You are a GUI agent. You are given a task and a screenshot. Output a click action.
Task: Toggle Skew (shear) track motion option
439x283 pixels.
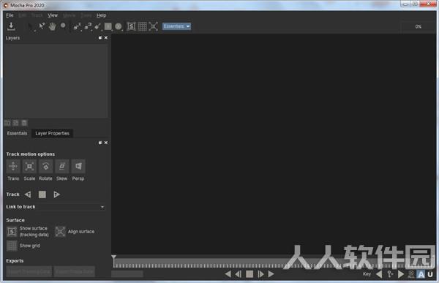(62, 166)
